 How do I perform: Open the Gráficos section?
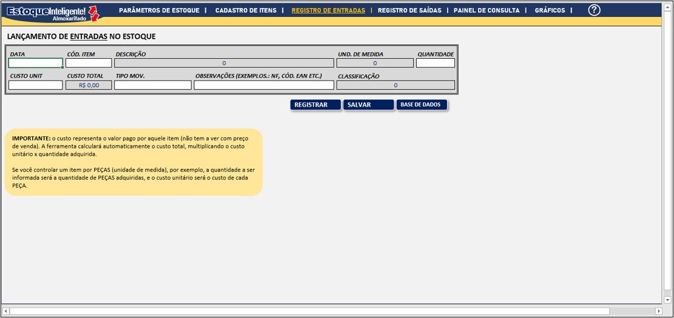click(550, 10)
